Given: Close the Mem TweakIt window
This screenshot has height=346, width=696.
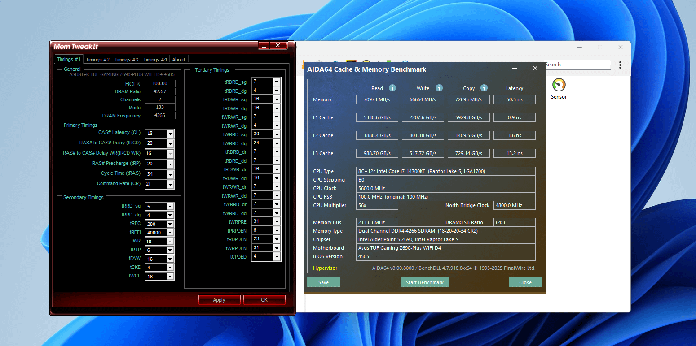Looking at the screenshot, I should click(278, 46).
